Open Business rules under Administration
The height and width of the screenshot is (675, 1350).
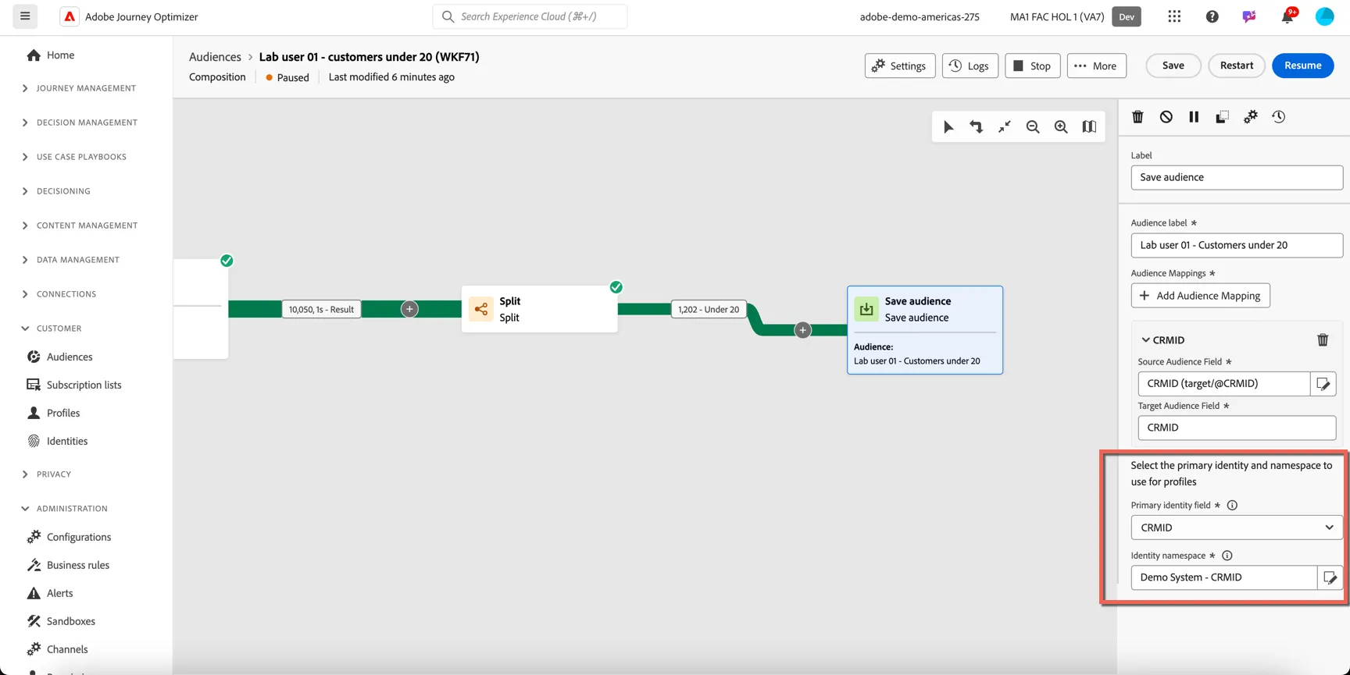(x=78, y=565)
